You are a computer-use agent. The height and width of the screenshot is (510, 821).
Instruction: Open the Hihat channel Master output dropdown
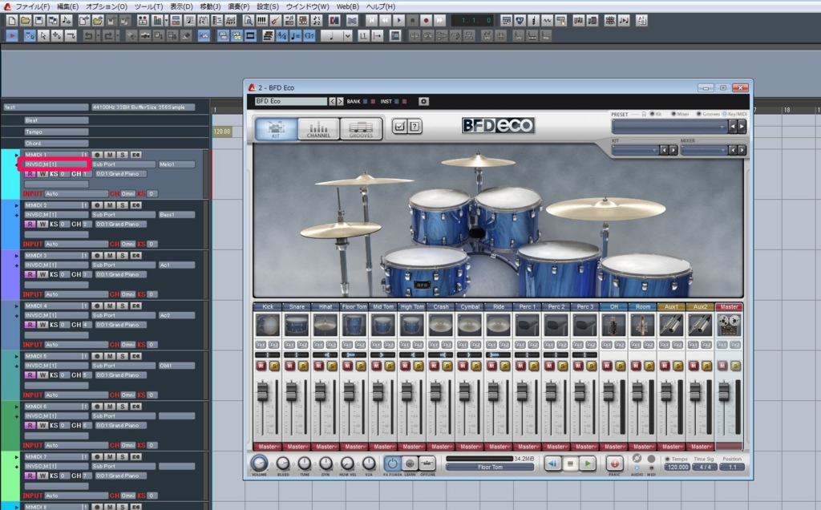click(x=326, y=447)
